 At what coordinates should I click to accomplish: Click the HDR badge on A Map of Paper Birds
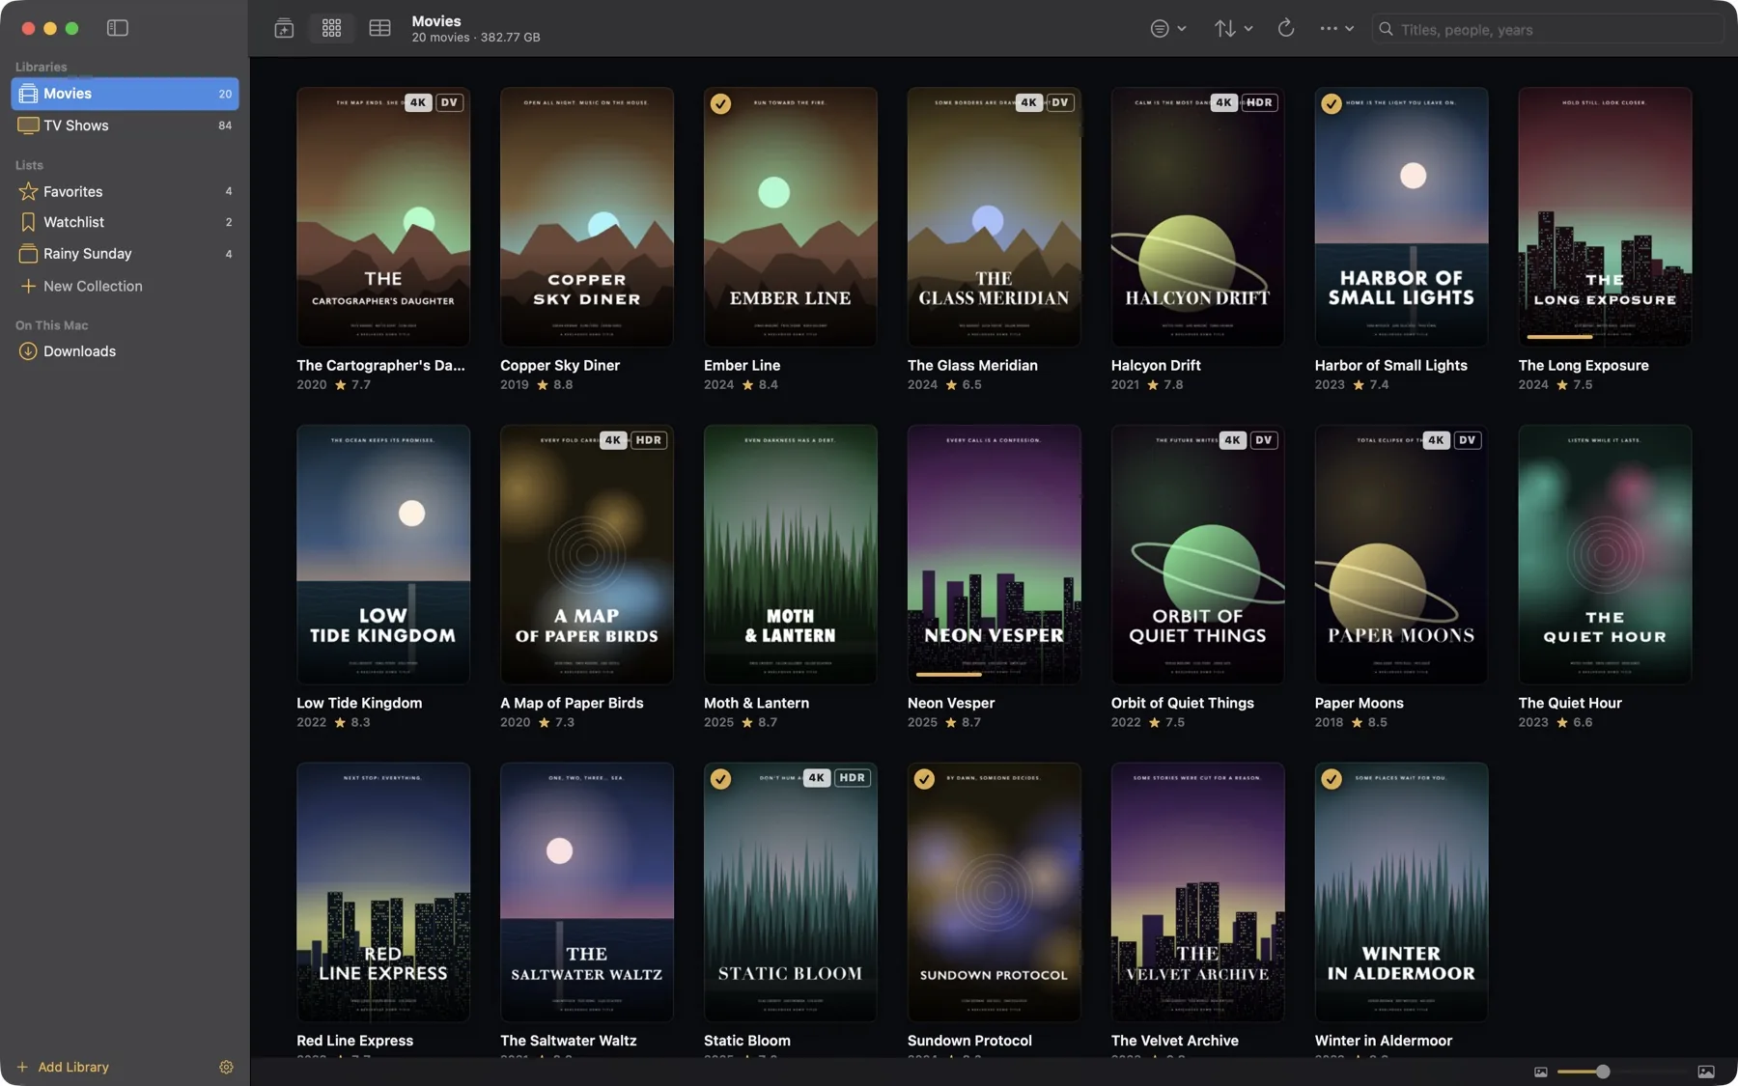click(x=648, y=440)
